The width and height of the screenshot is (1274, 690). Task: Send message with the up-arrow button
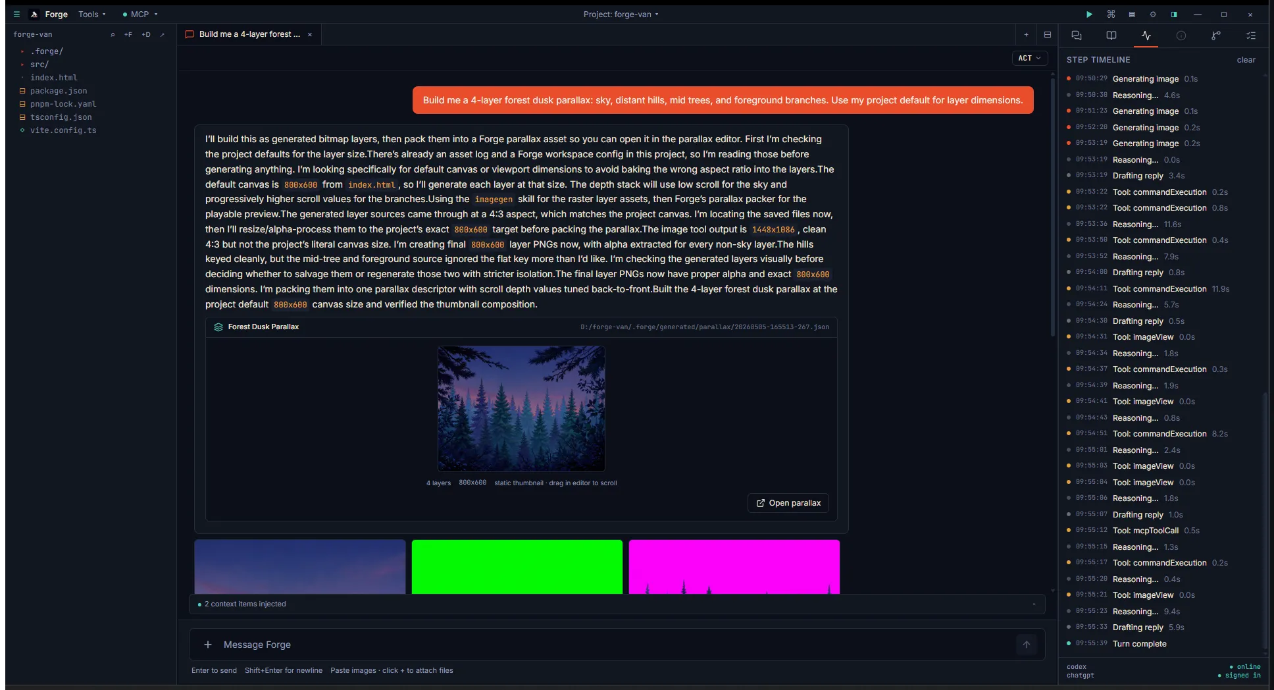1027,645
